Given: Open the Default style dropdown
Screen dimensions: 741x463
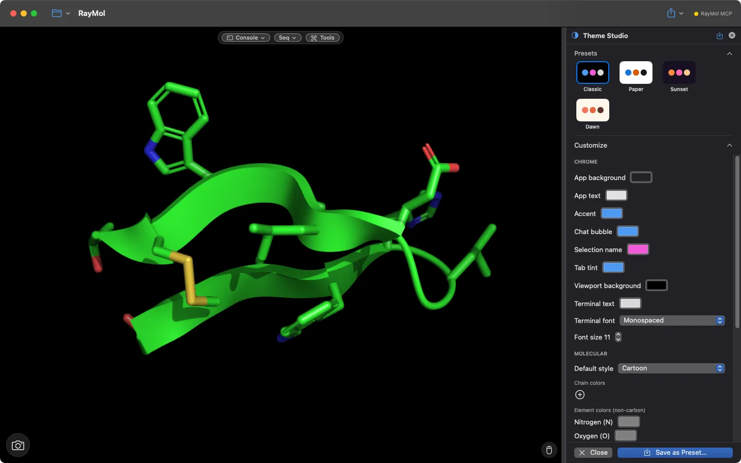Looking at the screenshot, I should coord(672,368).
